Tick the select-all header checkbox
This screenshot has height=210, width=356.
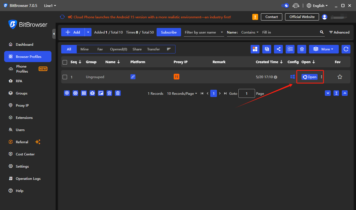(65, 62)
